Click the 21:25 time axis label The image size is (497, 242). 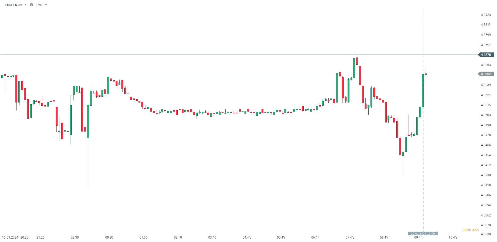(x=40, y=237)
